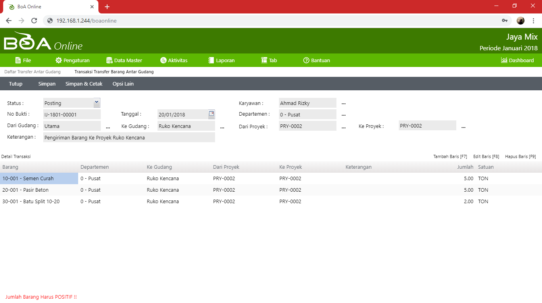Select the 20-001 - Pasir Beton row
Image resolution: width=542 pixels, height=303 pixels.
pos(25,190)
